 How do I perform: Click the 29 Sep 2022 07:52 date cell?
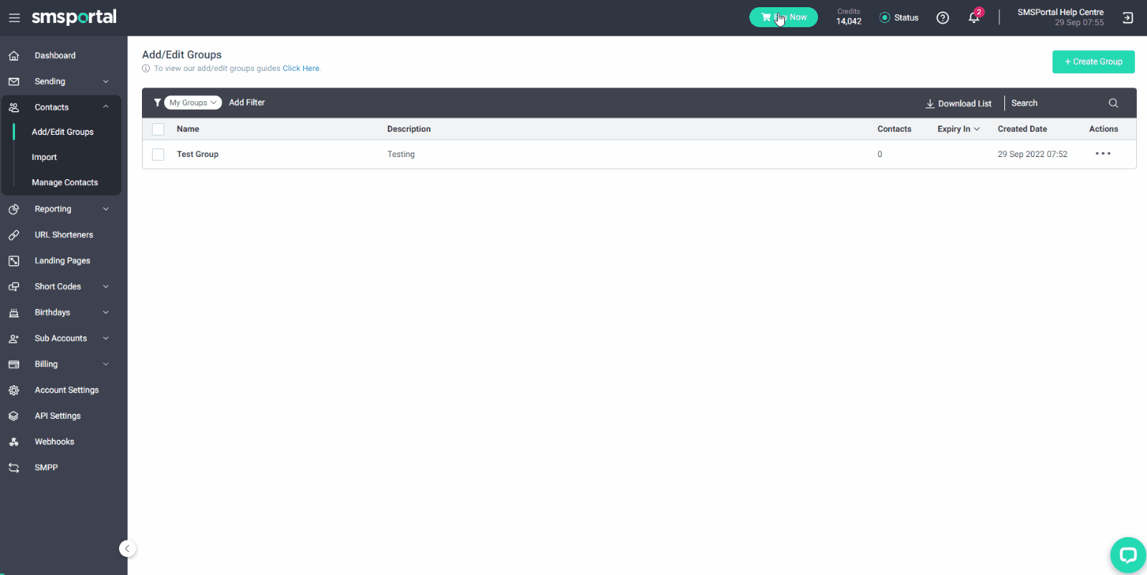1032,154
